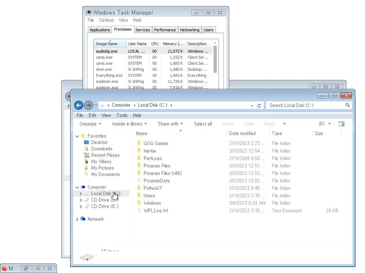Click the Change your view icon
The height and width of the screenshot is (273, 365).
point(322,124)
